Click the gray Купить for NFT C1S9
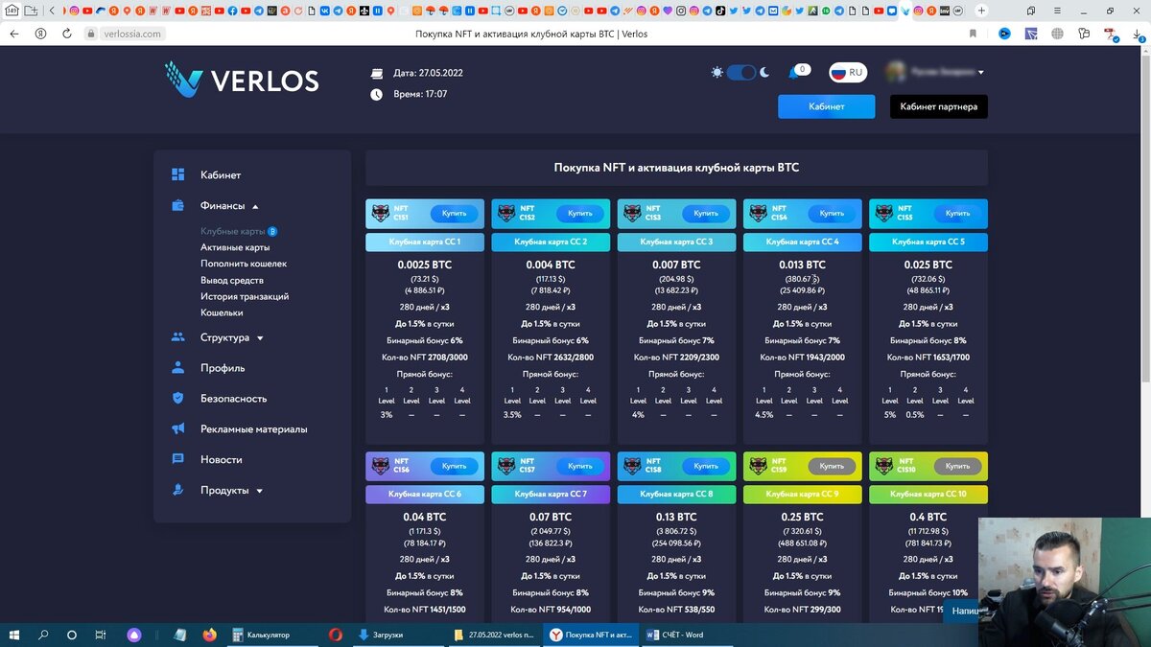The width and height of the screenshot is (1151, 647). coord(832,467)
